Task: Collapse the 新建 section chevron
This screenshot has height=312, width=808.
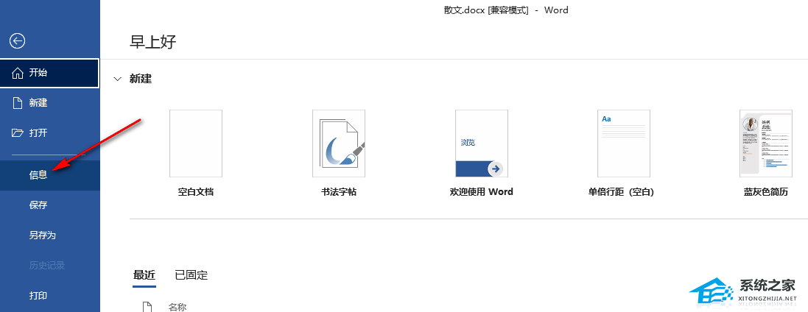Action: [118, 79]
